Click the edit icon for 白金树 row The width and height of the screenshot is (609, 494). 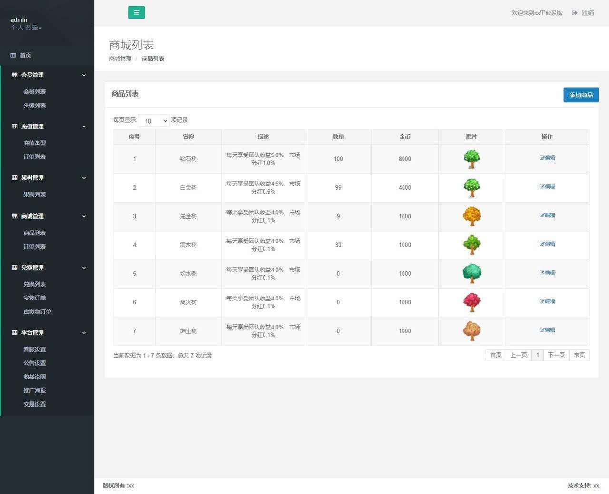click(x=542, y=187)
